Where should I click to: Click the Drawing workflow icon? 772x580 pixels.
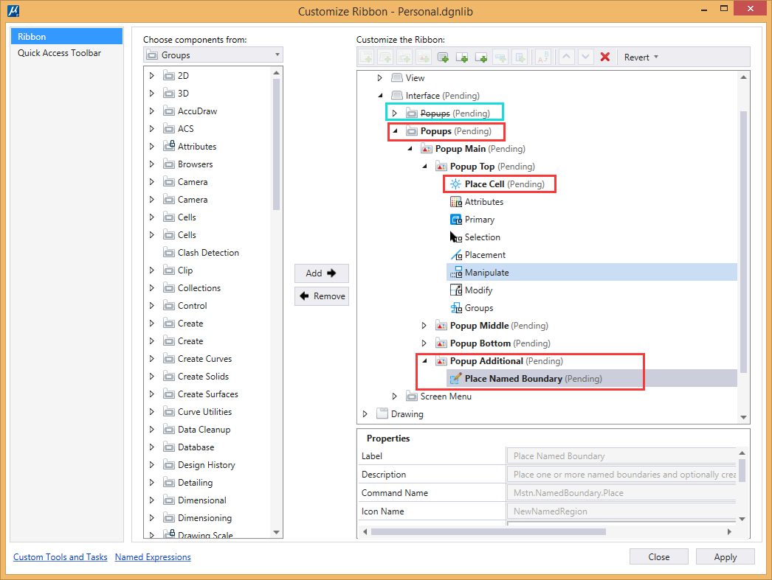pos(382,414)
